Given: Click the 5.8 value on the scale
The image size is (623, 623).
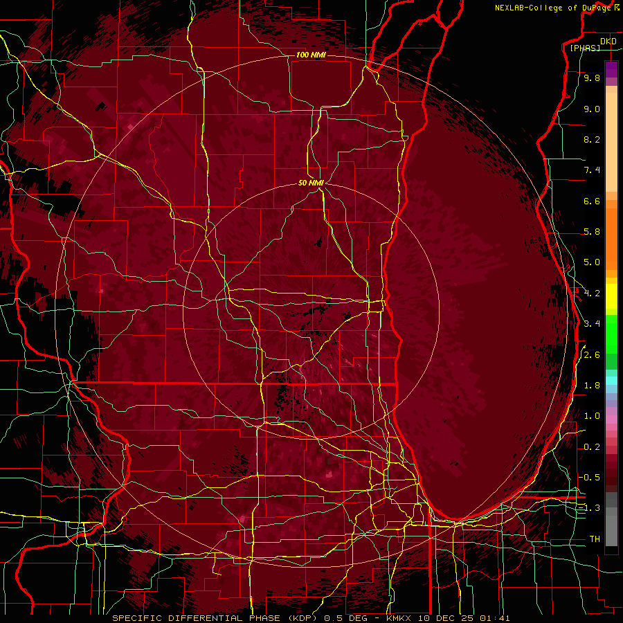Looking at the screenshot, I should point(592,232).
